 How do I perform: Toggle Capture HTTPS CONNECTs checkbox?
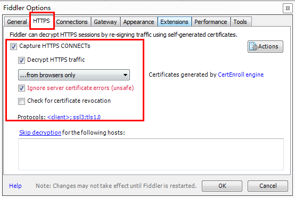(x=13, y=46)
